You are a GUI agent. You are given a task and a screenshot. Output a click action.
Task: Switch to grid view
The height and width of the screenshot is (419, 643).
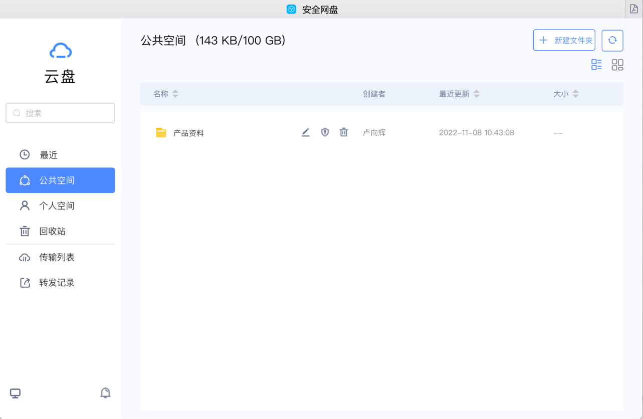617,65
